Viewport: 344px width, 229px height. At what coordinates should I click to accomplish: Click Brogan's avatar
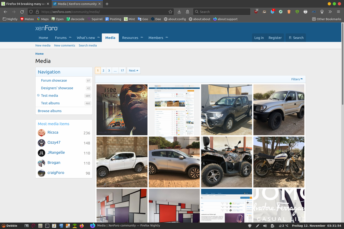coord(42,163)
